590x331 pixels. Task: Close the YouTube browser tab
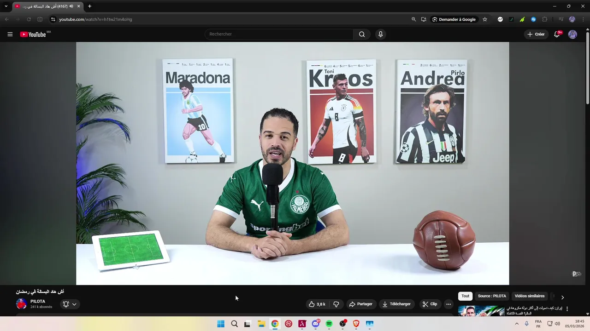(x=78, y=6)
